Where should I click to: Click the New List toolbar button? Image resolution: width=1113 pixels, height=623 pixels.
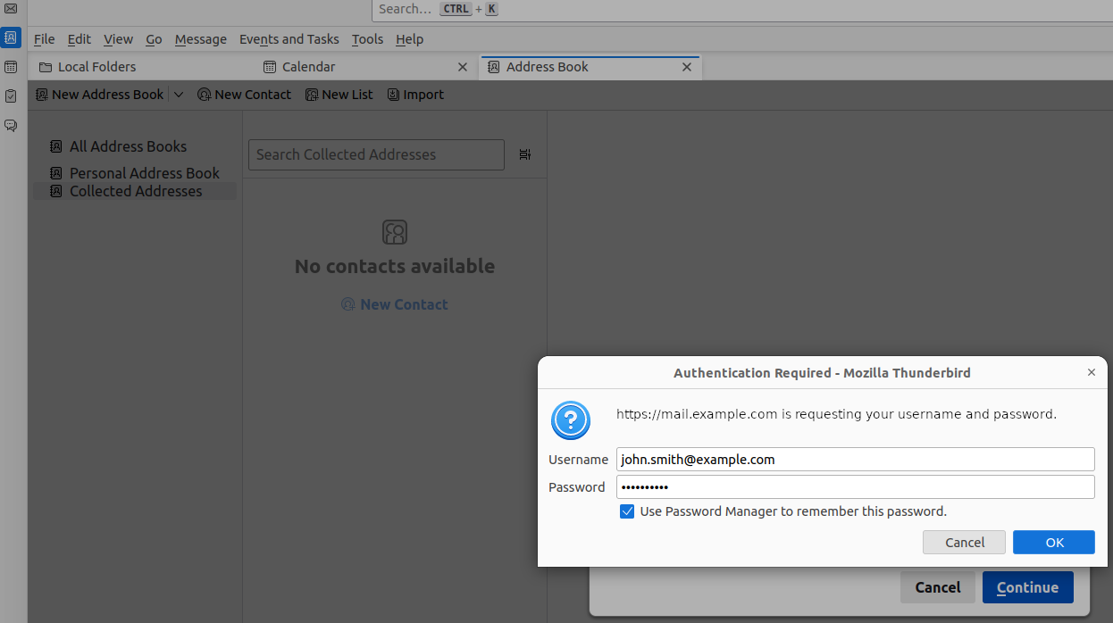[339, 95]
